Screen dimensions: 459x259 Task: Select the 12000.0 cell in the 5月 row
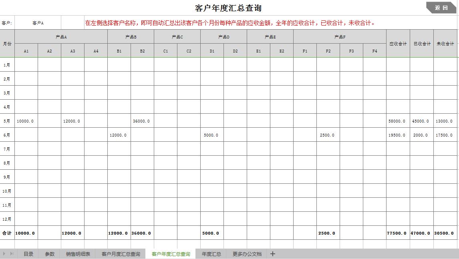72,121
